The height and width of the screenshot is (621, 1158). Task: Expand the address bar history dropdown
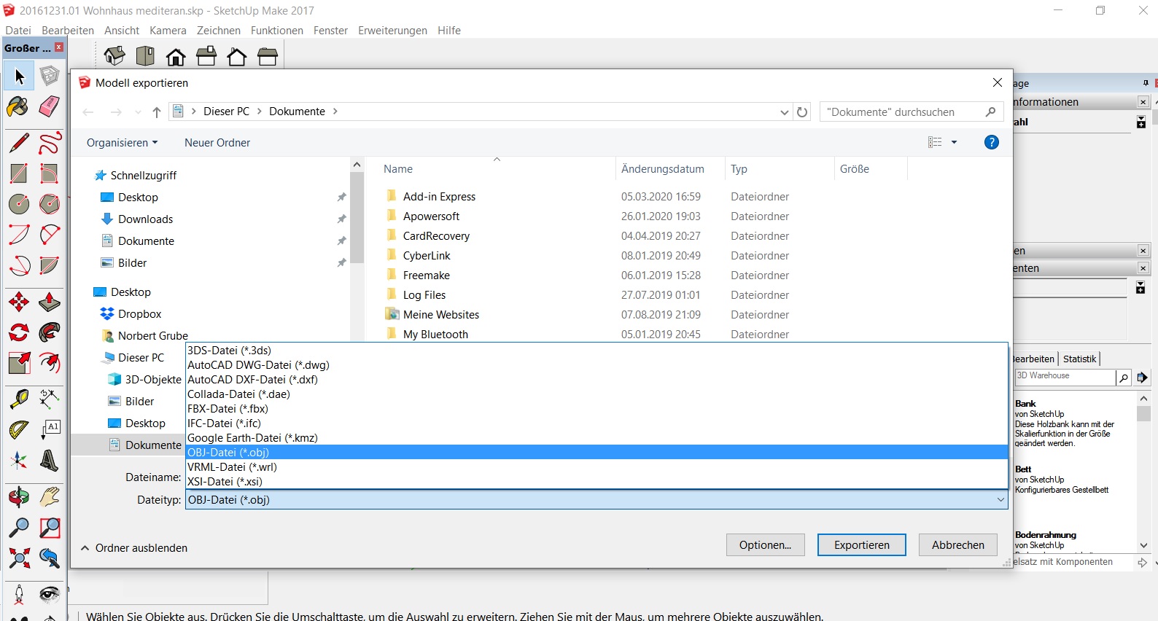[784, 112]
